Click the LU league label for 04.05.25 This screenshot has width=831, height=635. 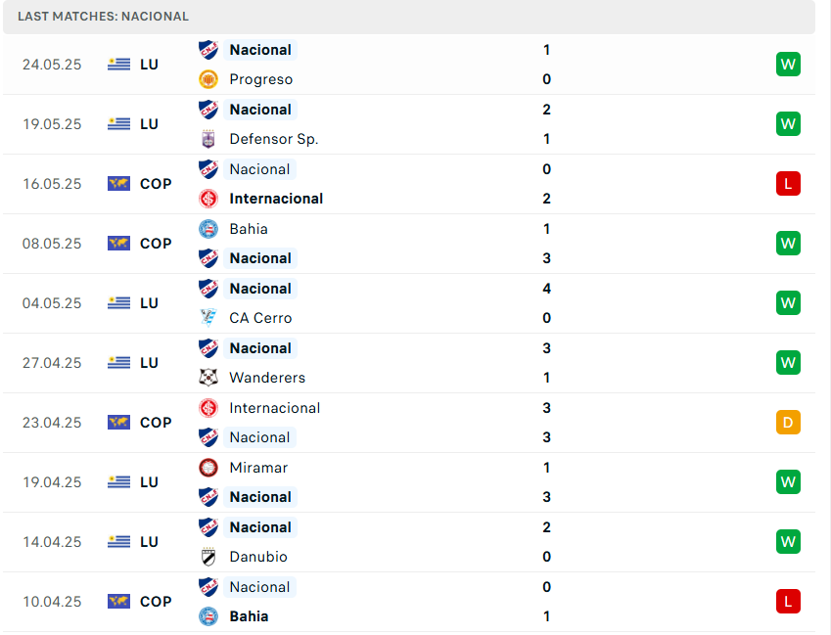pyautogui.click(x=149, y=303)
